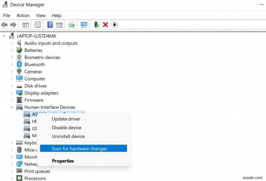Collapse the LAPTOP-GJ57D4MK root node
The image size is (266, 181).
pos(4,36)
